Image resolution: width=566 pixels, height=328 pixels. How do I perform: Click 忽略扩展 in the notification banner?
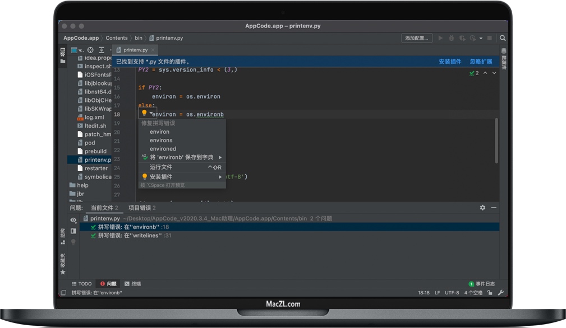click(x=482, y=62)
